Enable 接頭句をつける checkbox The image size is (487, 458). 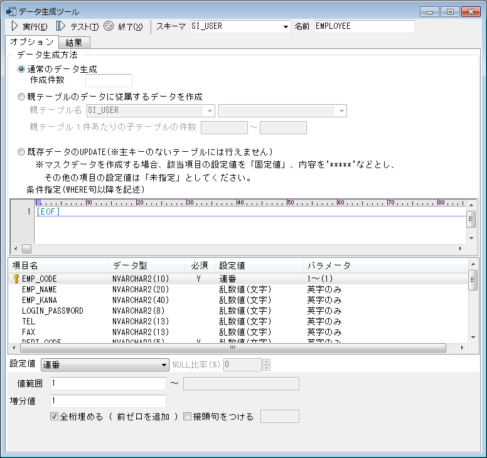187,417
